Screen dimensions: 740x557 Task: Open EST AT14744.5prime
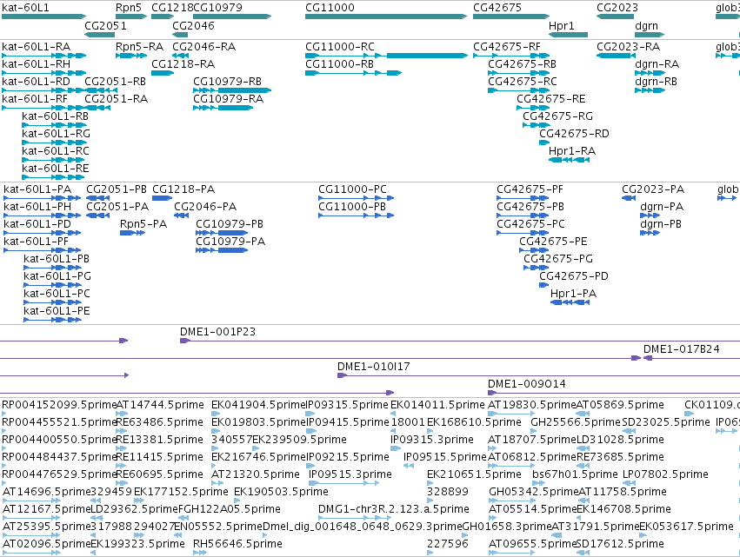coord(123,414)
